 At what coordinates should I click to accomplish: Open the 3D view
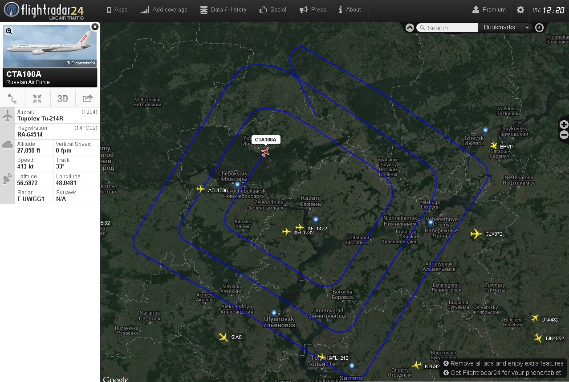tap(62, 99)
